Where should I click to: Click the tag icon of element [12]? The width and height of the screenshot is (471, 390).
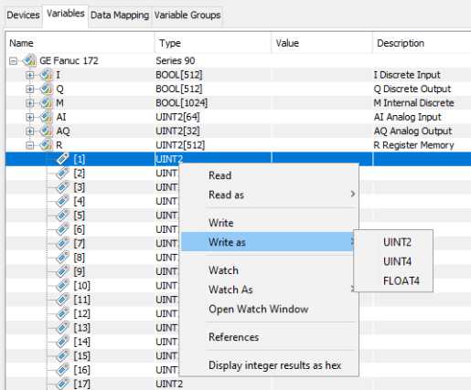[x=63, y=313]
